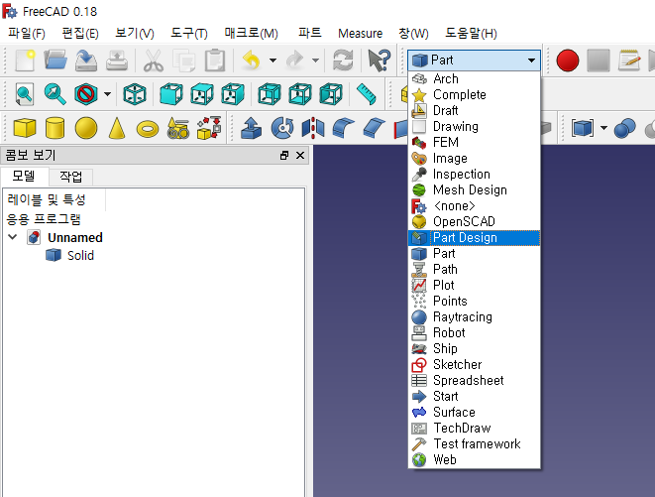
Task: Create a Sphere primitive solid
Action: point(86,128)
